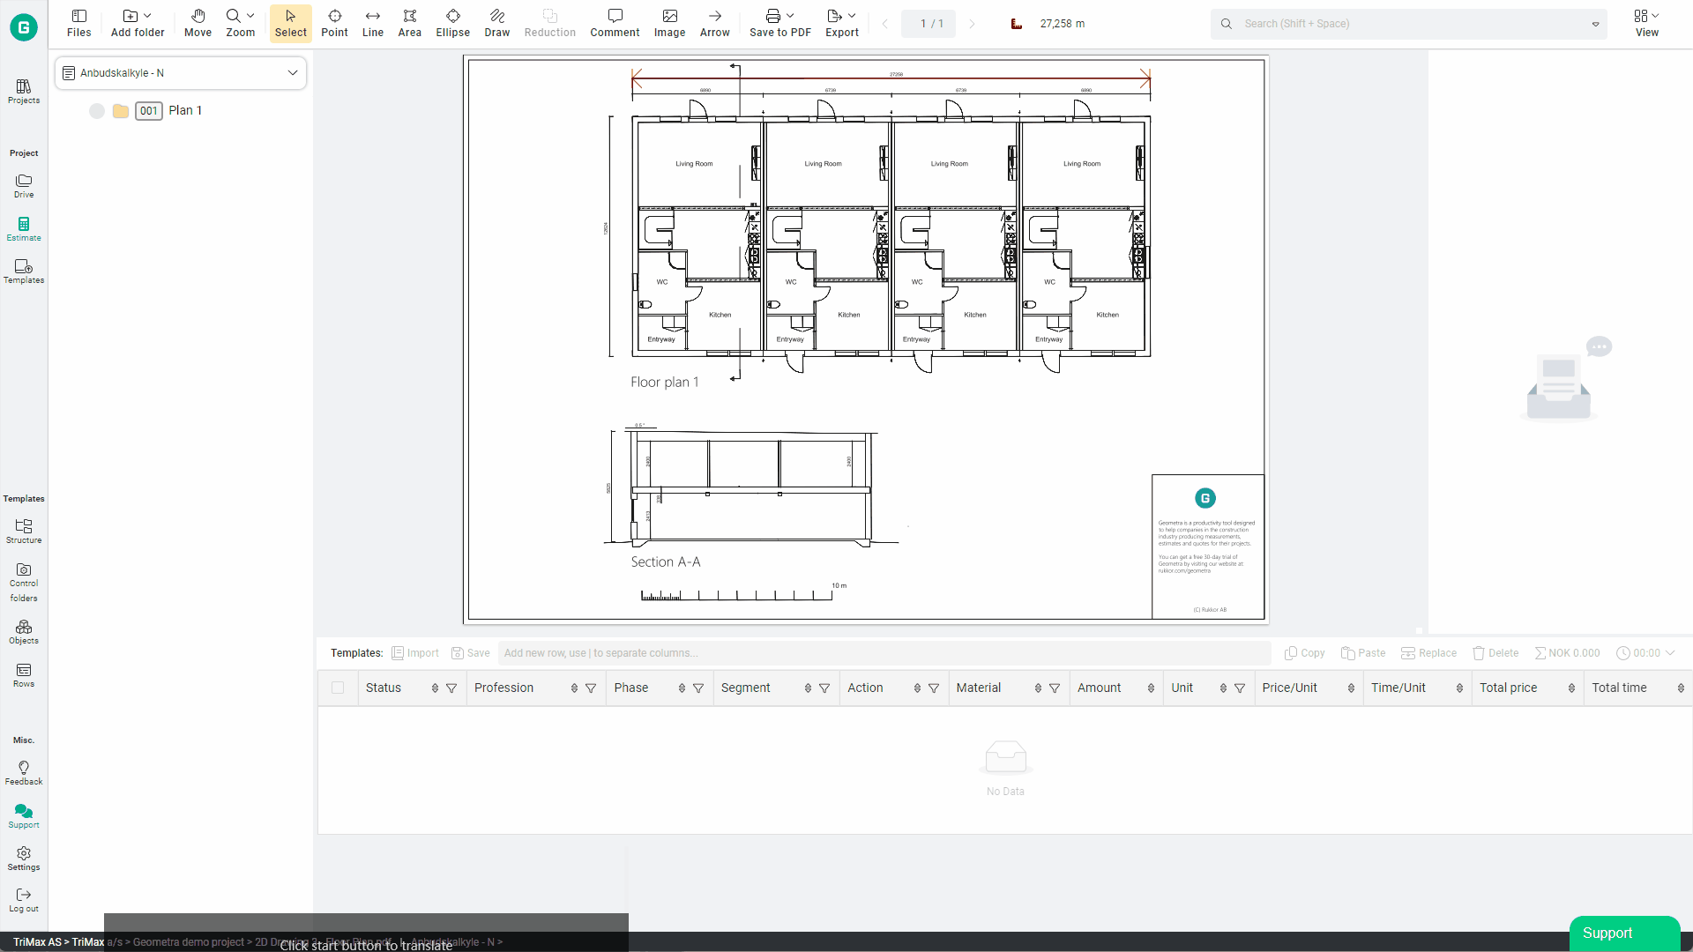This screenshot has width=1693, height=952.
Task: Toggle the Segment column filter
Action: (x=824, y=688)
